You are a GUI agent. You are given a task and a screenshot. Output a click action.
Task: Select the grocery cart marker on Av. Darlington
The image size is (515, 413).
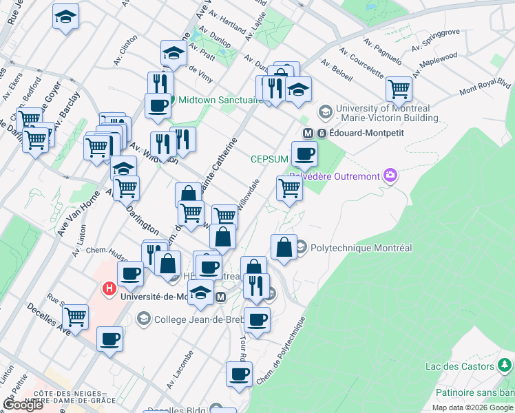(x=126, y=189)
